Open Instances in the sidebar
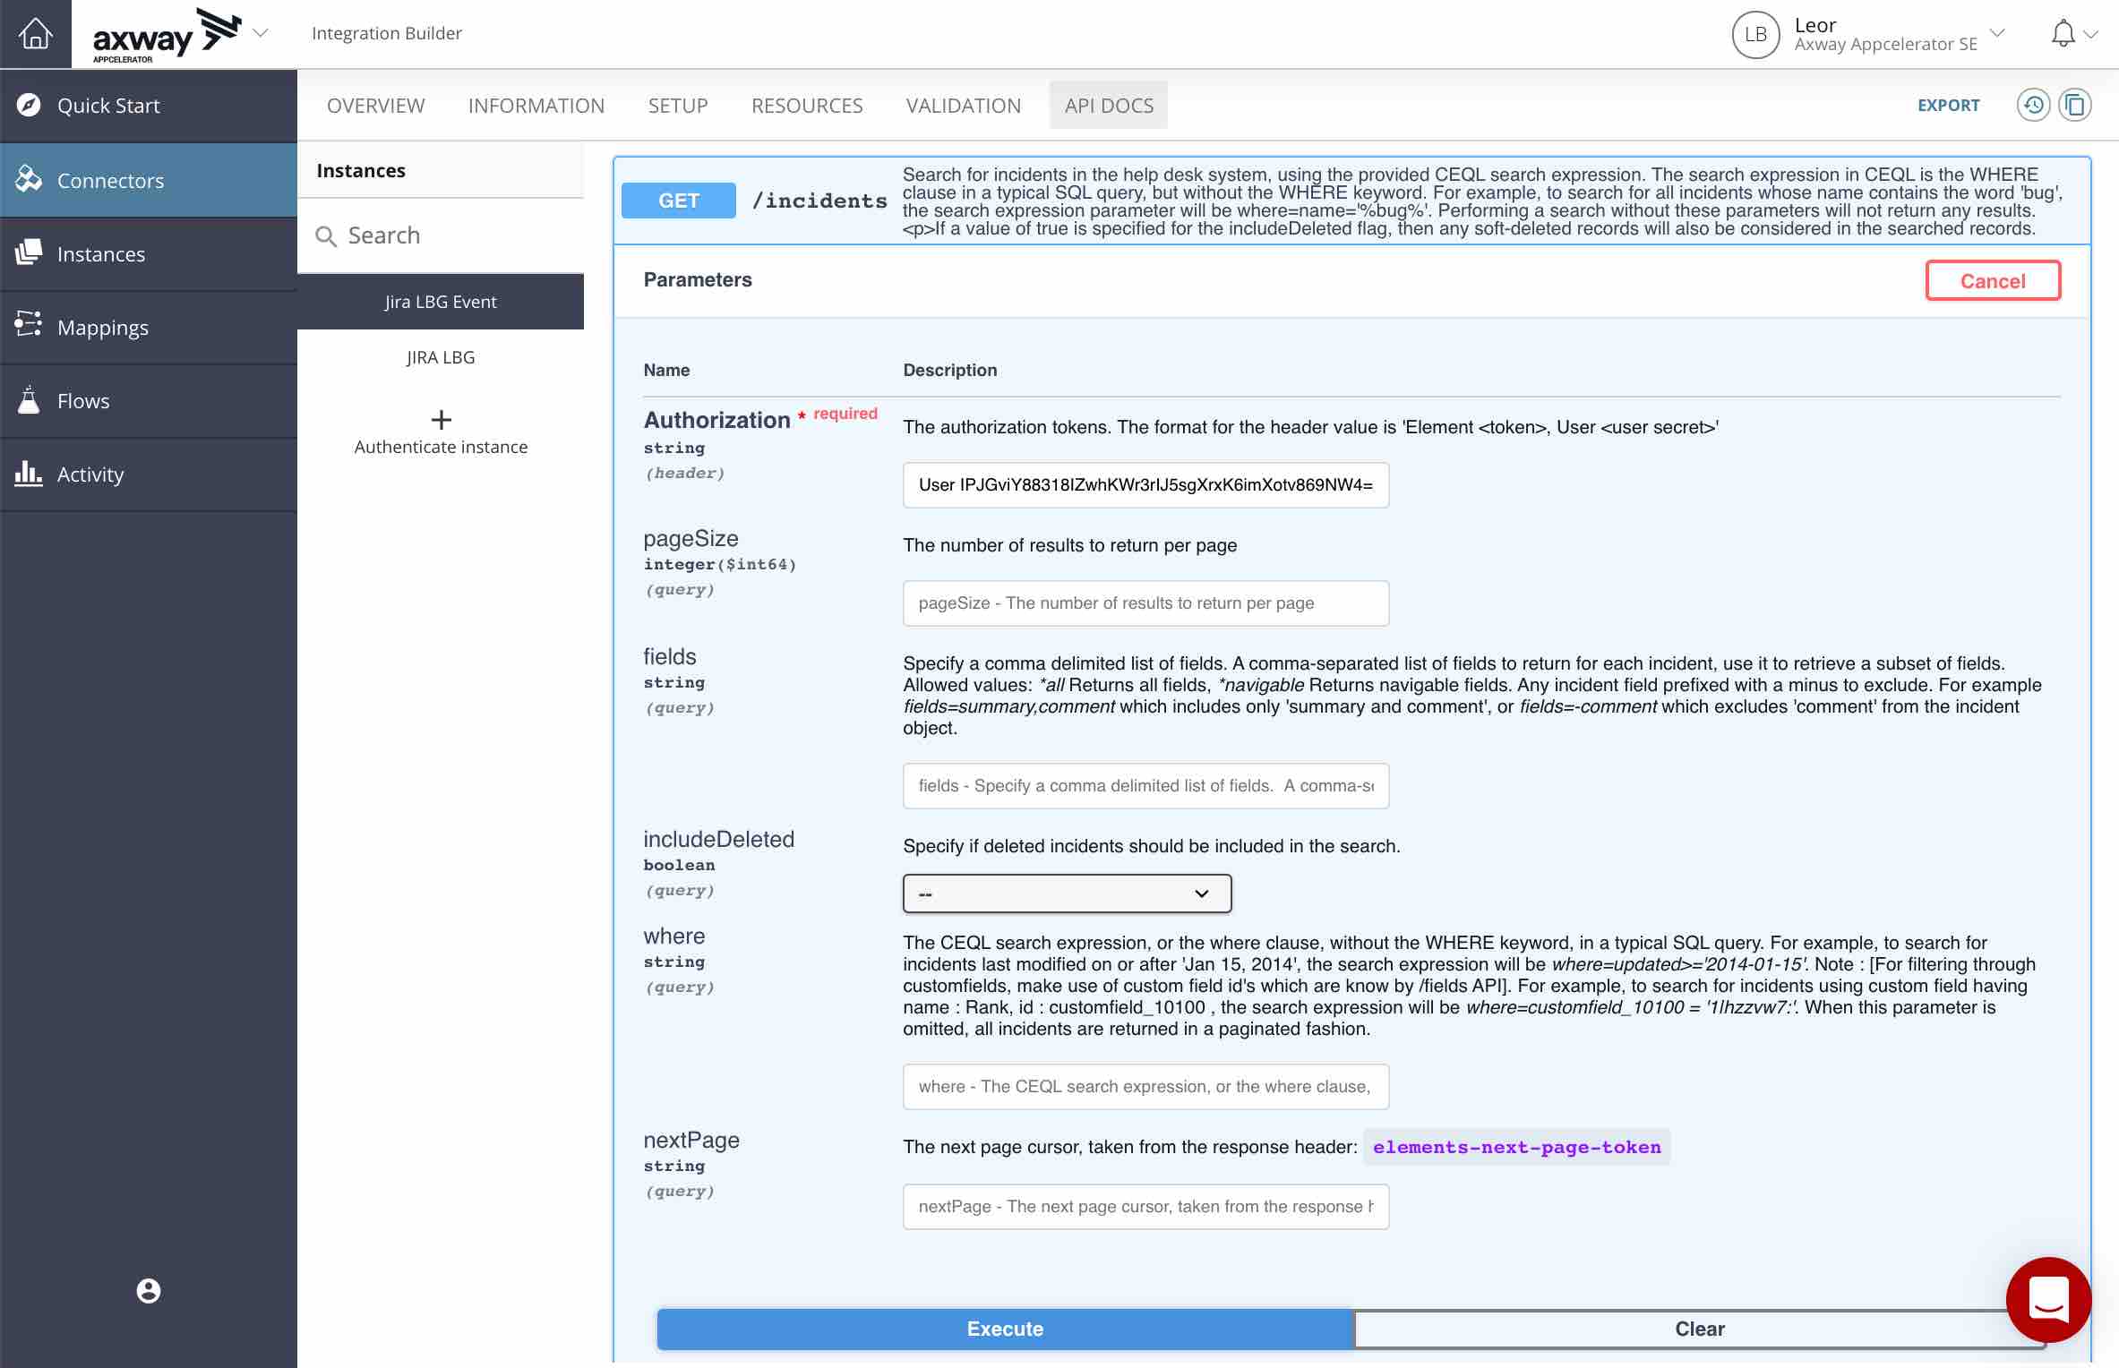The width and height of the screenshot is (2119, 1368). click(149, 254)
